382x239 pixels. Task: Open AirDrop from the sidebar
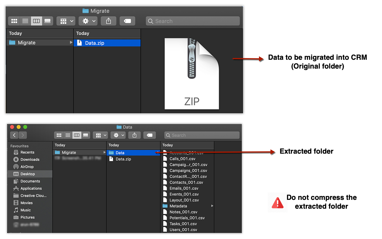[27, 167]
